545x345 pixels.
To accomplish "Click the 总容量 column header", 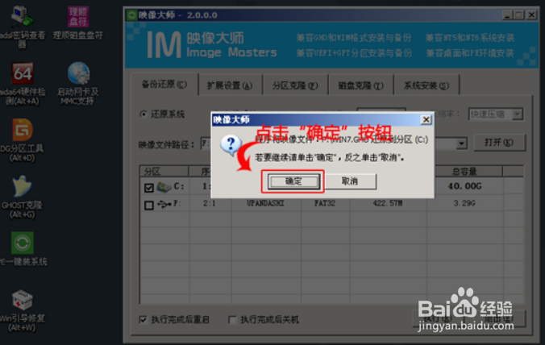I will click(x=464, y=171).
